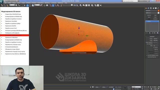Click Time Configuration icon
Screen dimensions: 160x90
[151, 89]
